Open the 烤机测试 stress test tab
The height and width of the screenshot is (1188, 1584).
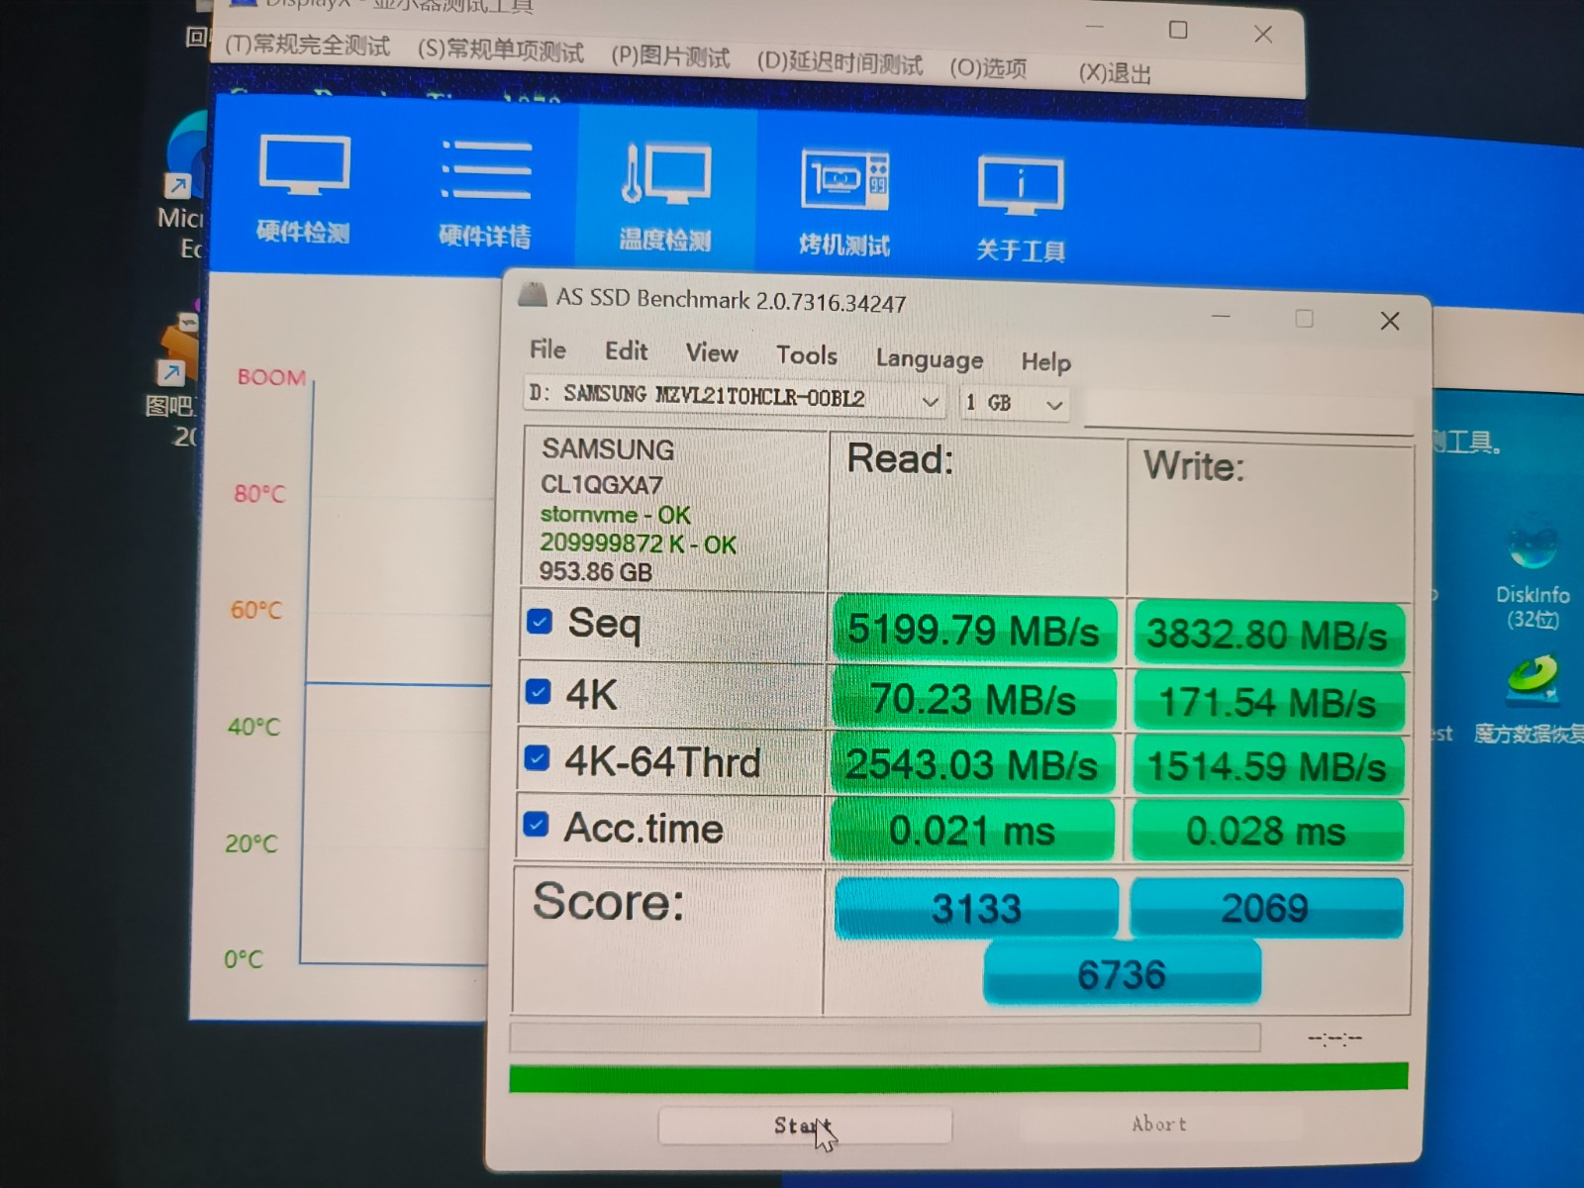point(844,202)
